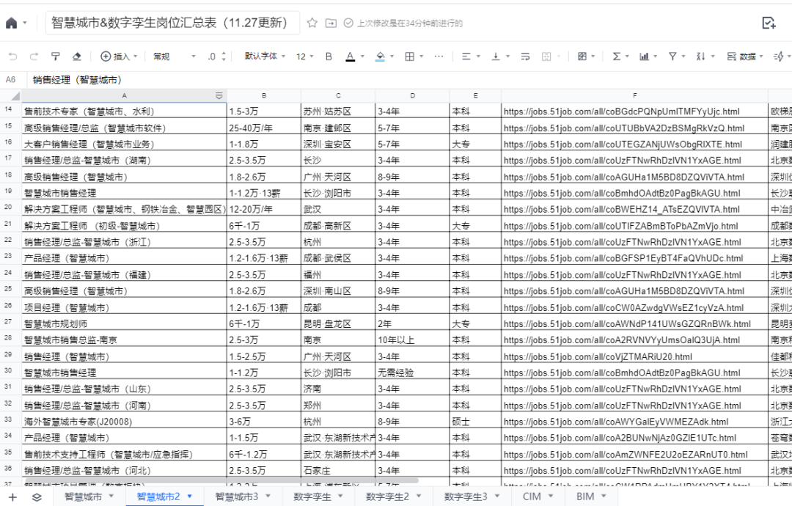
Task: Select the format painter tool
Action: click(55, 55)
